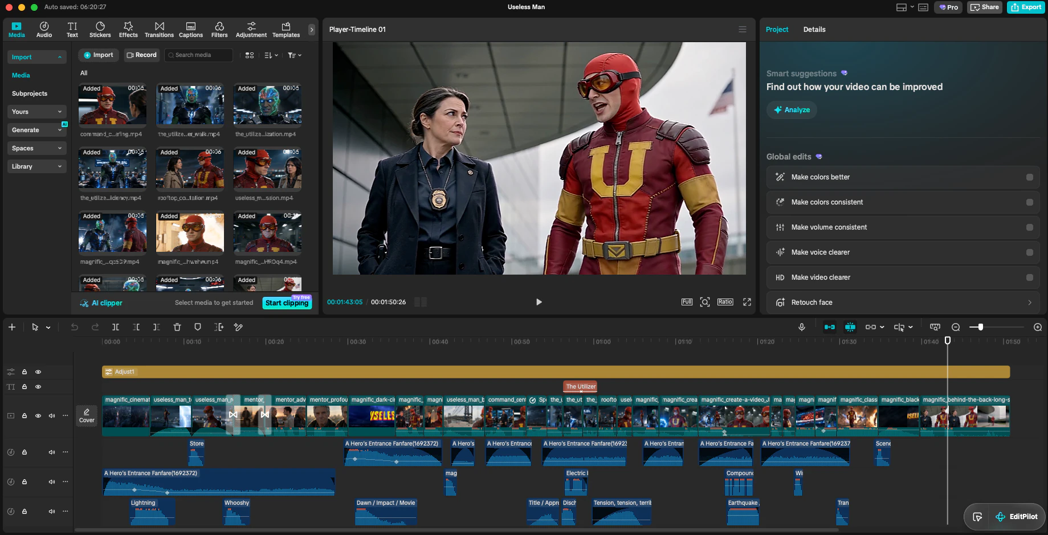The width and height of the screenshot is (1048, 535).
Task: Click Start clipping button
Action: tap(287, 303)
